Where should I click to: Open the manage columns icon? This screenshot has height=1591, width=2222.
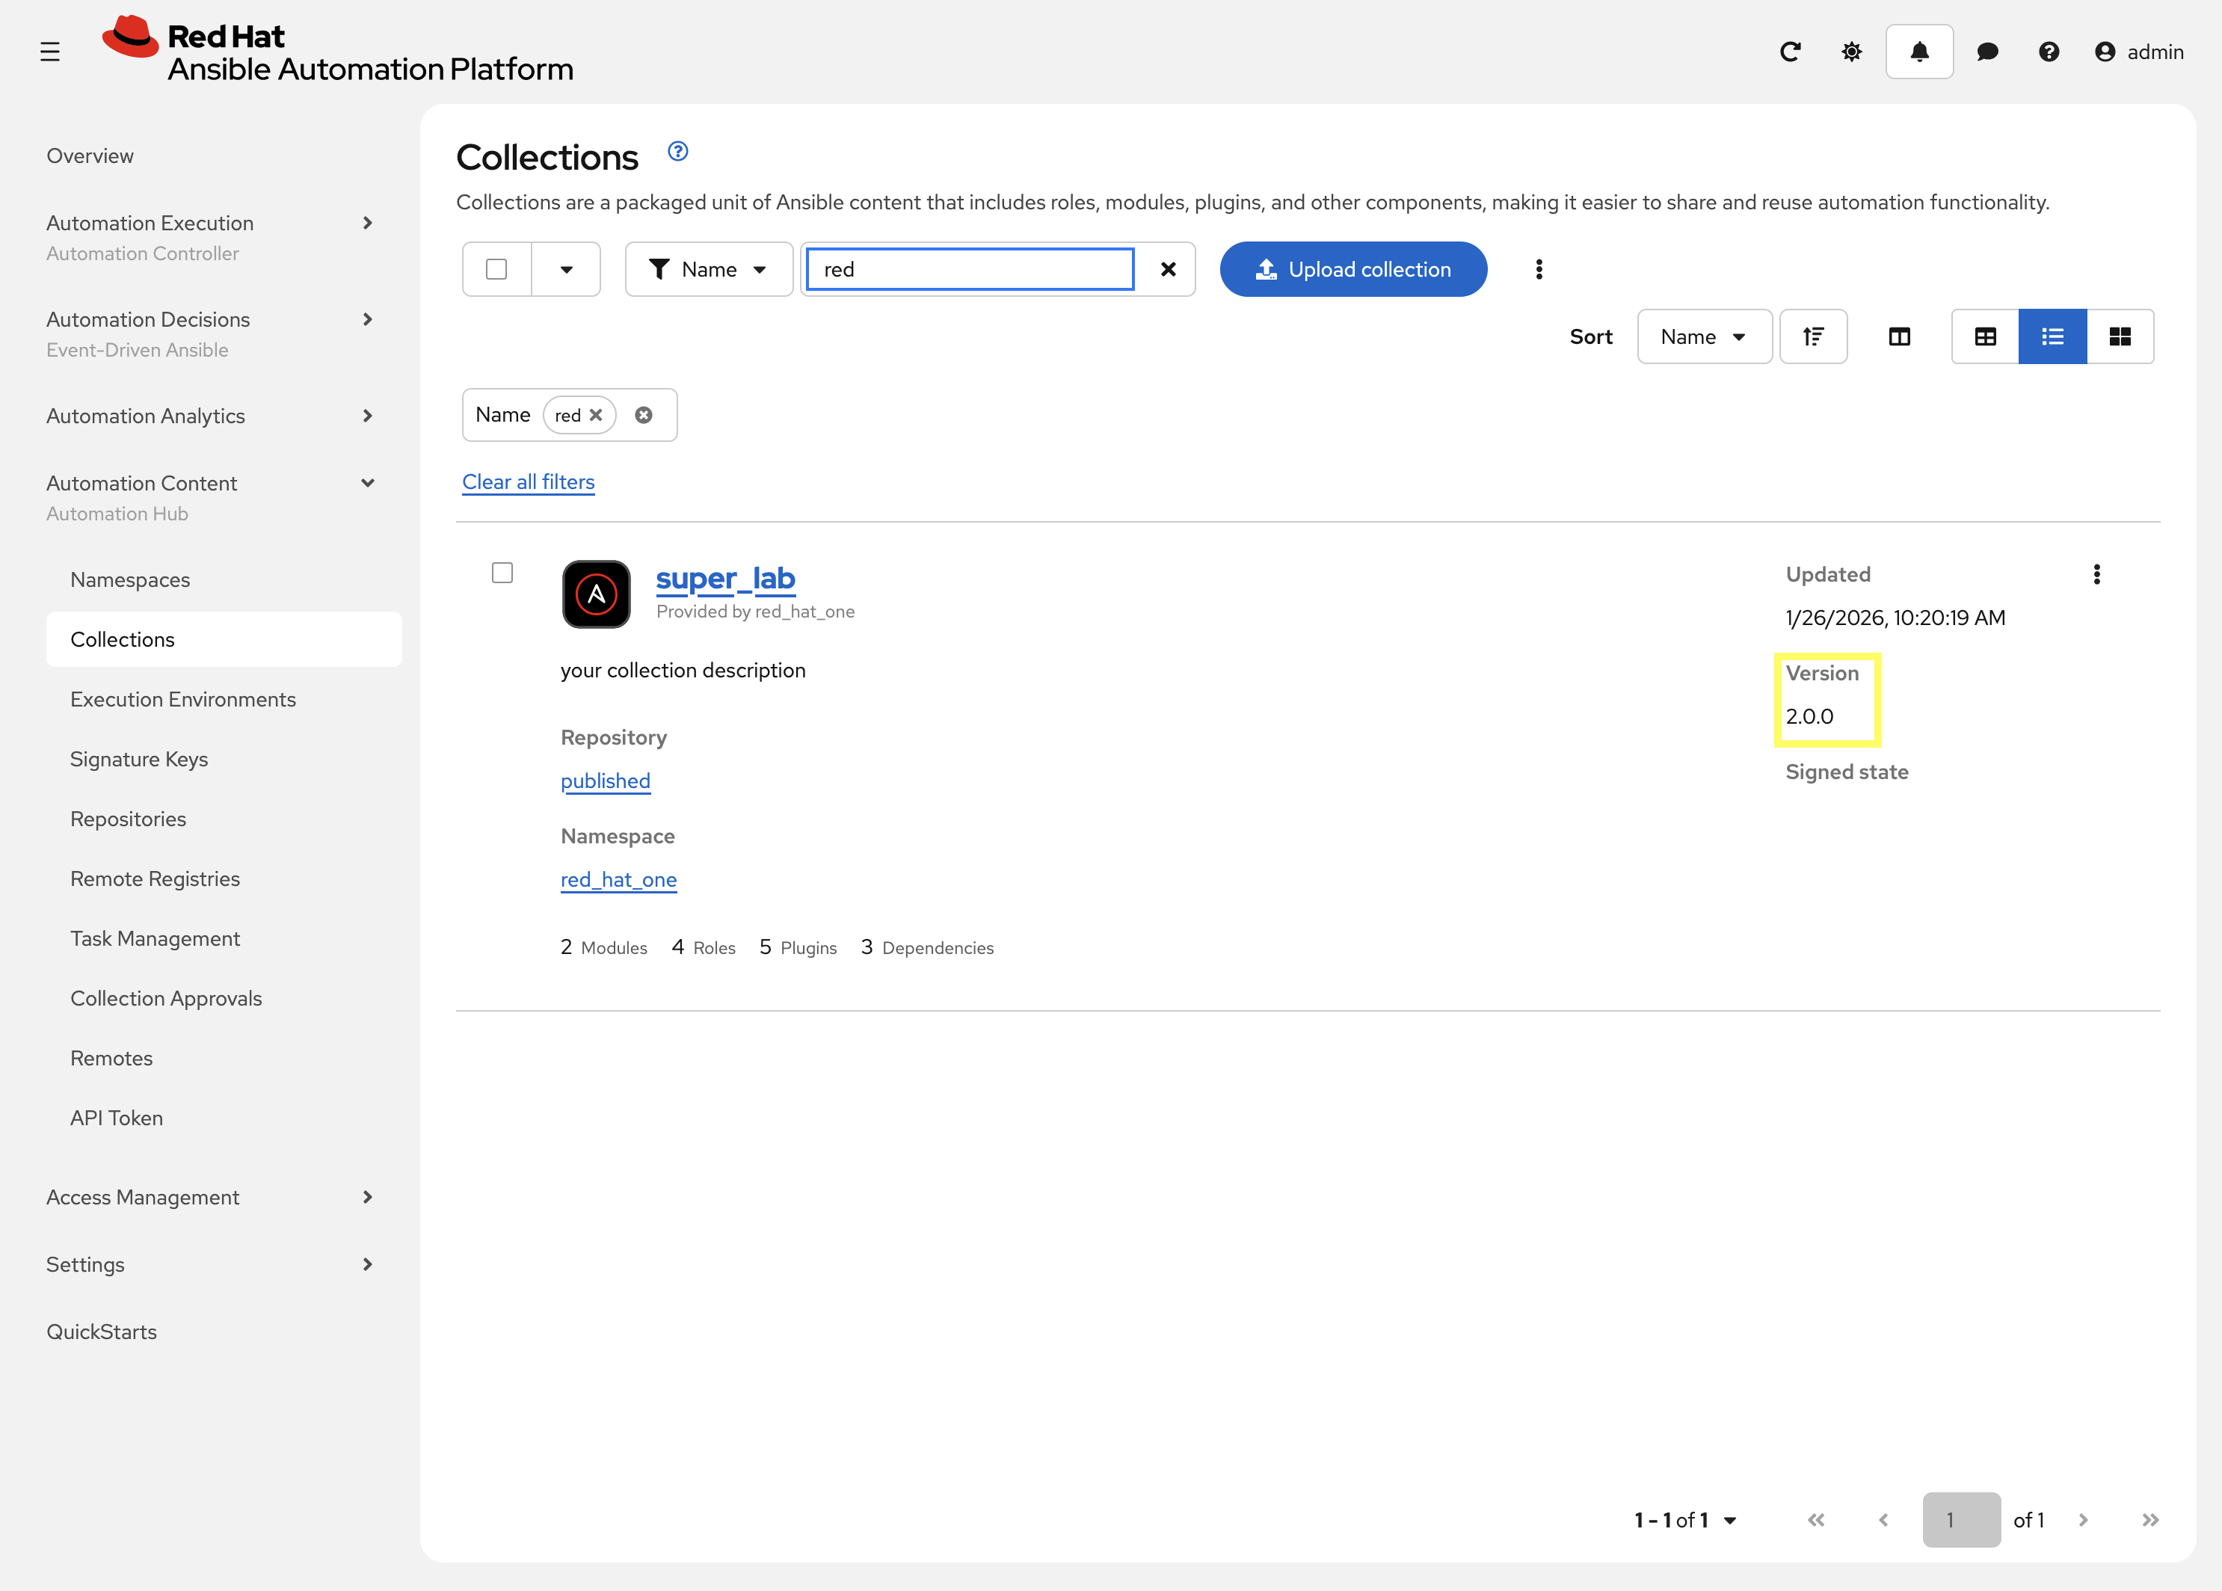[x=1899, y=336]
